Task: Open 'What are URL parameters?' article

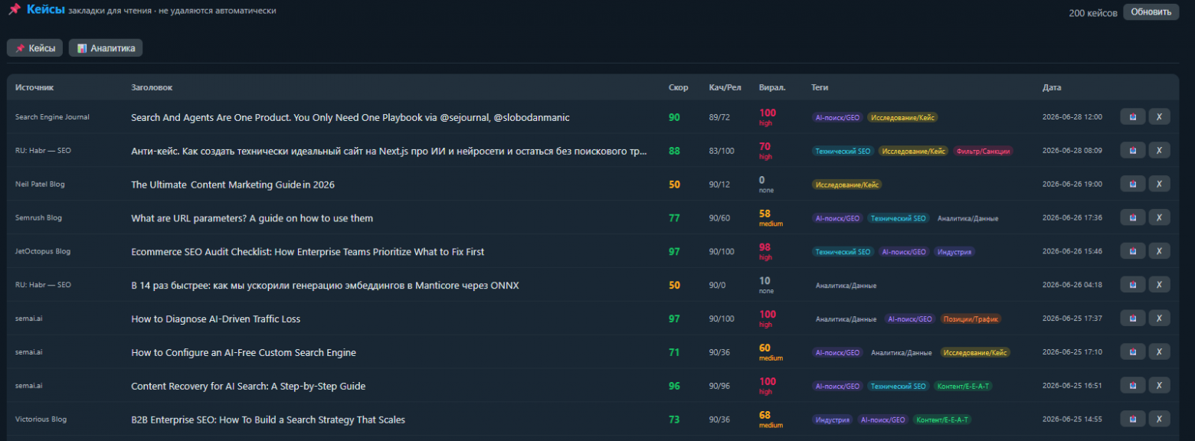Action: pyautogui.click(x=252, y=218)
